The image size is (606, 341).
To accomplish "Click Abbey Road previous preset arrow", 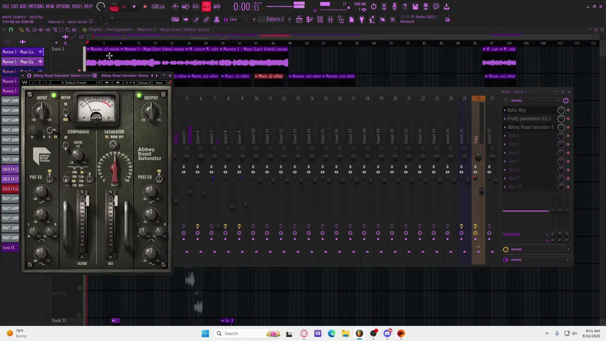I will pyautogui.click(x=107, y=82).
